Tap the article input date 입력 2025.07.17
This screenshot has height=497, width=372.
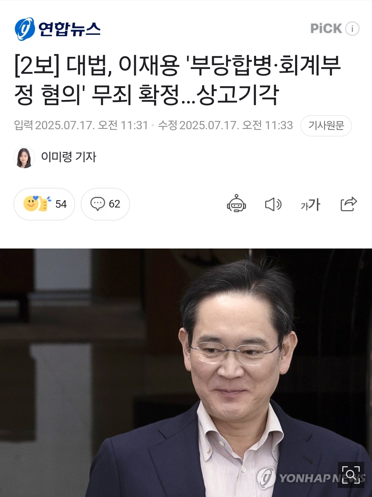click(x=81, y=125)
